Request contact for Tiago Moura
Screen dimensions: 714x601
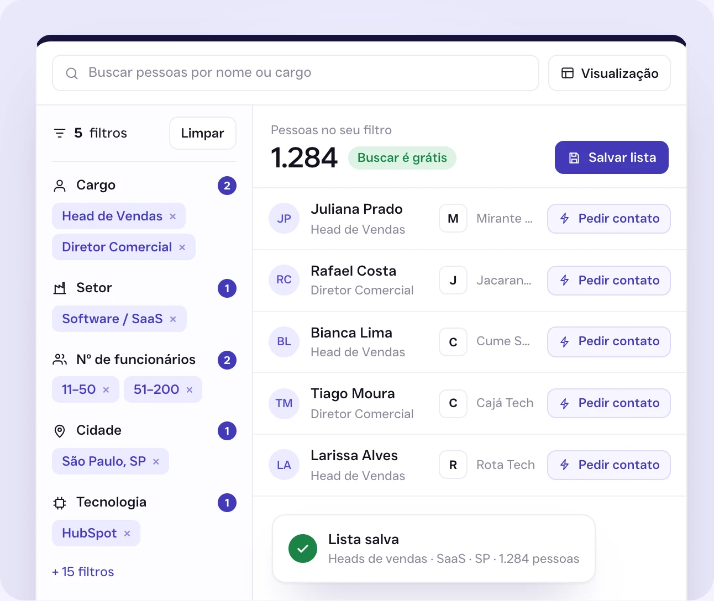click(x=609, y=403)
